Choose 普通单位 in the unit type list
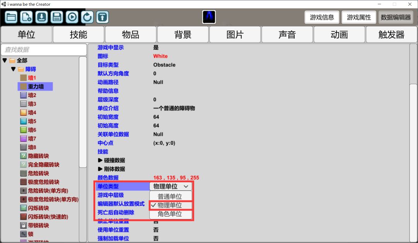418x243 pixels. point(170,196)
